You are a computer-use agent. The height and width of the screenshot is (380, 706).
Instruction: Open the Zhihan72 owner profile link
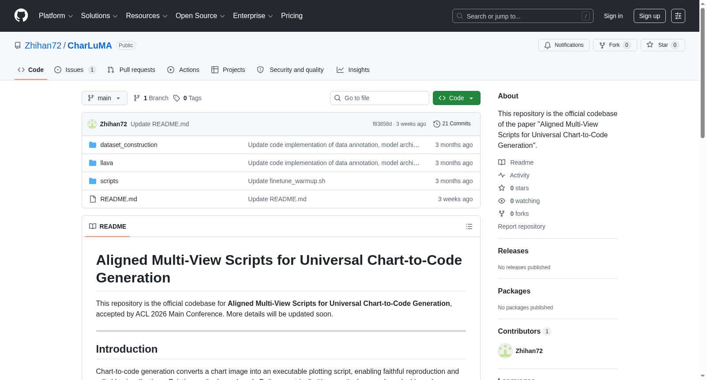click(43, 45)
